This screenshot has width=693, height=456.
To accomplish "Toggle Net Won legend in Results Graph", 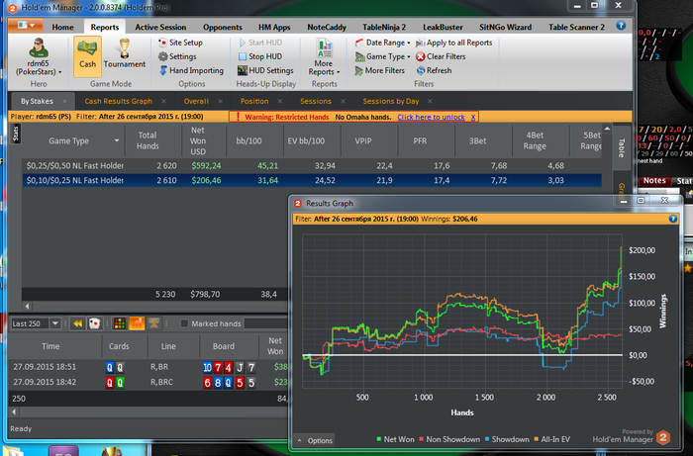I will (395, 439).
